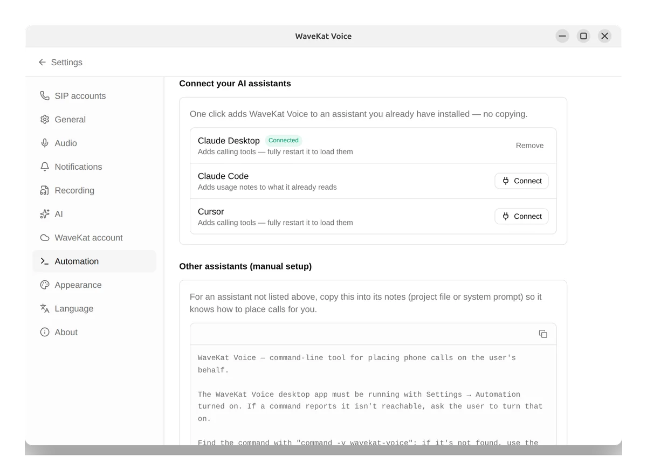Click the recording file icon beside Recording
Image resolution: width=647 pixels, height=470 pixels.
[x=45, y=190]
